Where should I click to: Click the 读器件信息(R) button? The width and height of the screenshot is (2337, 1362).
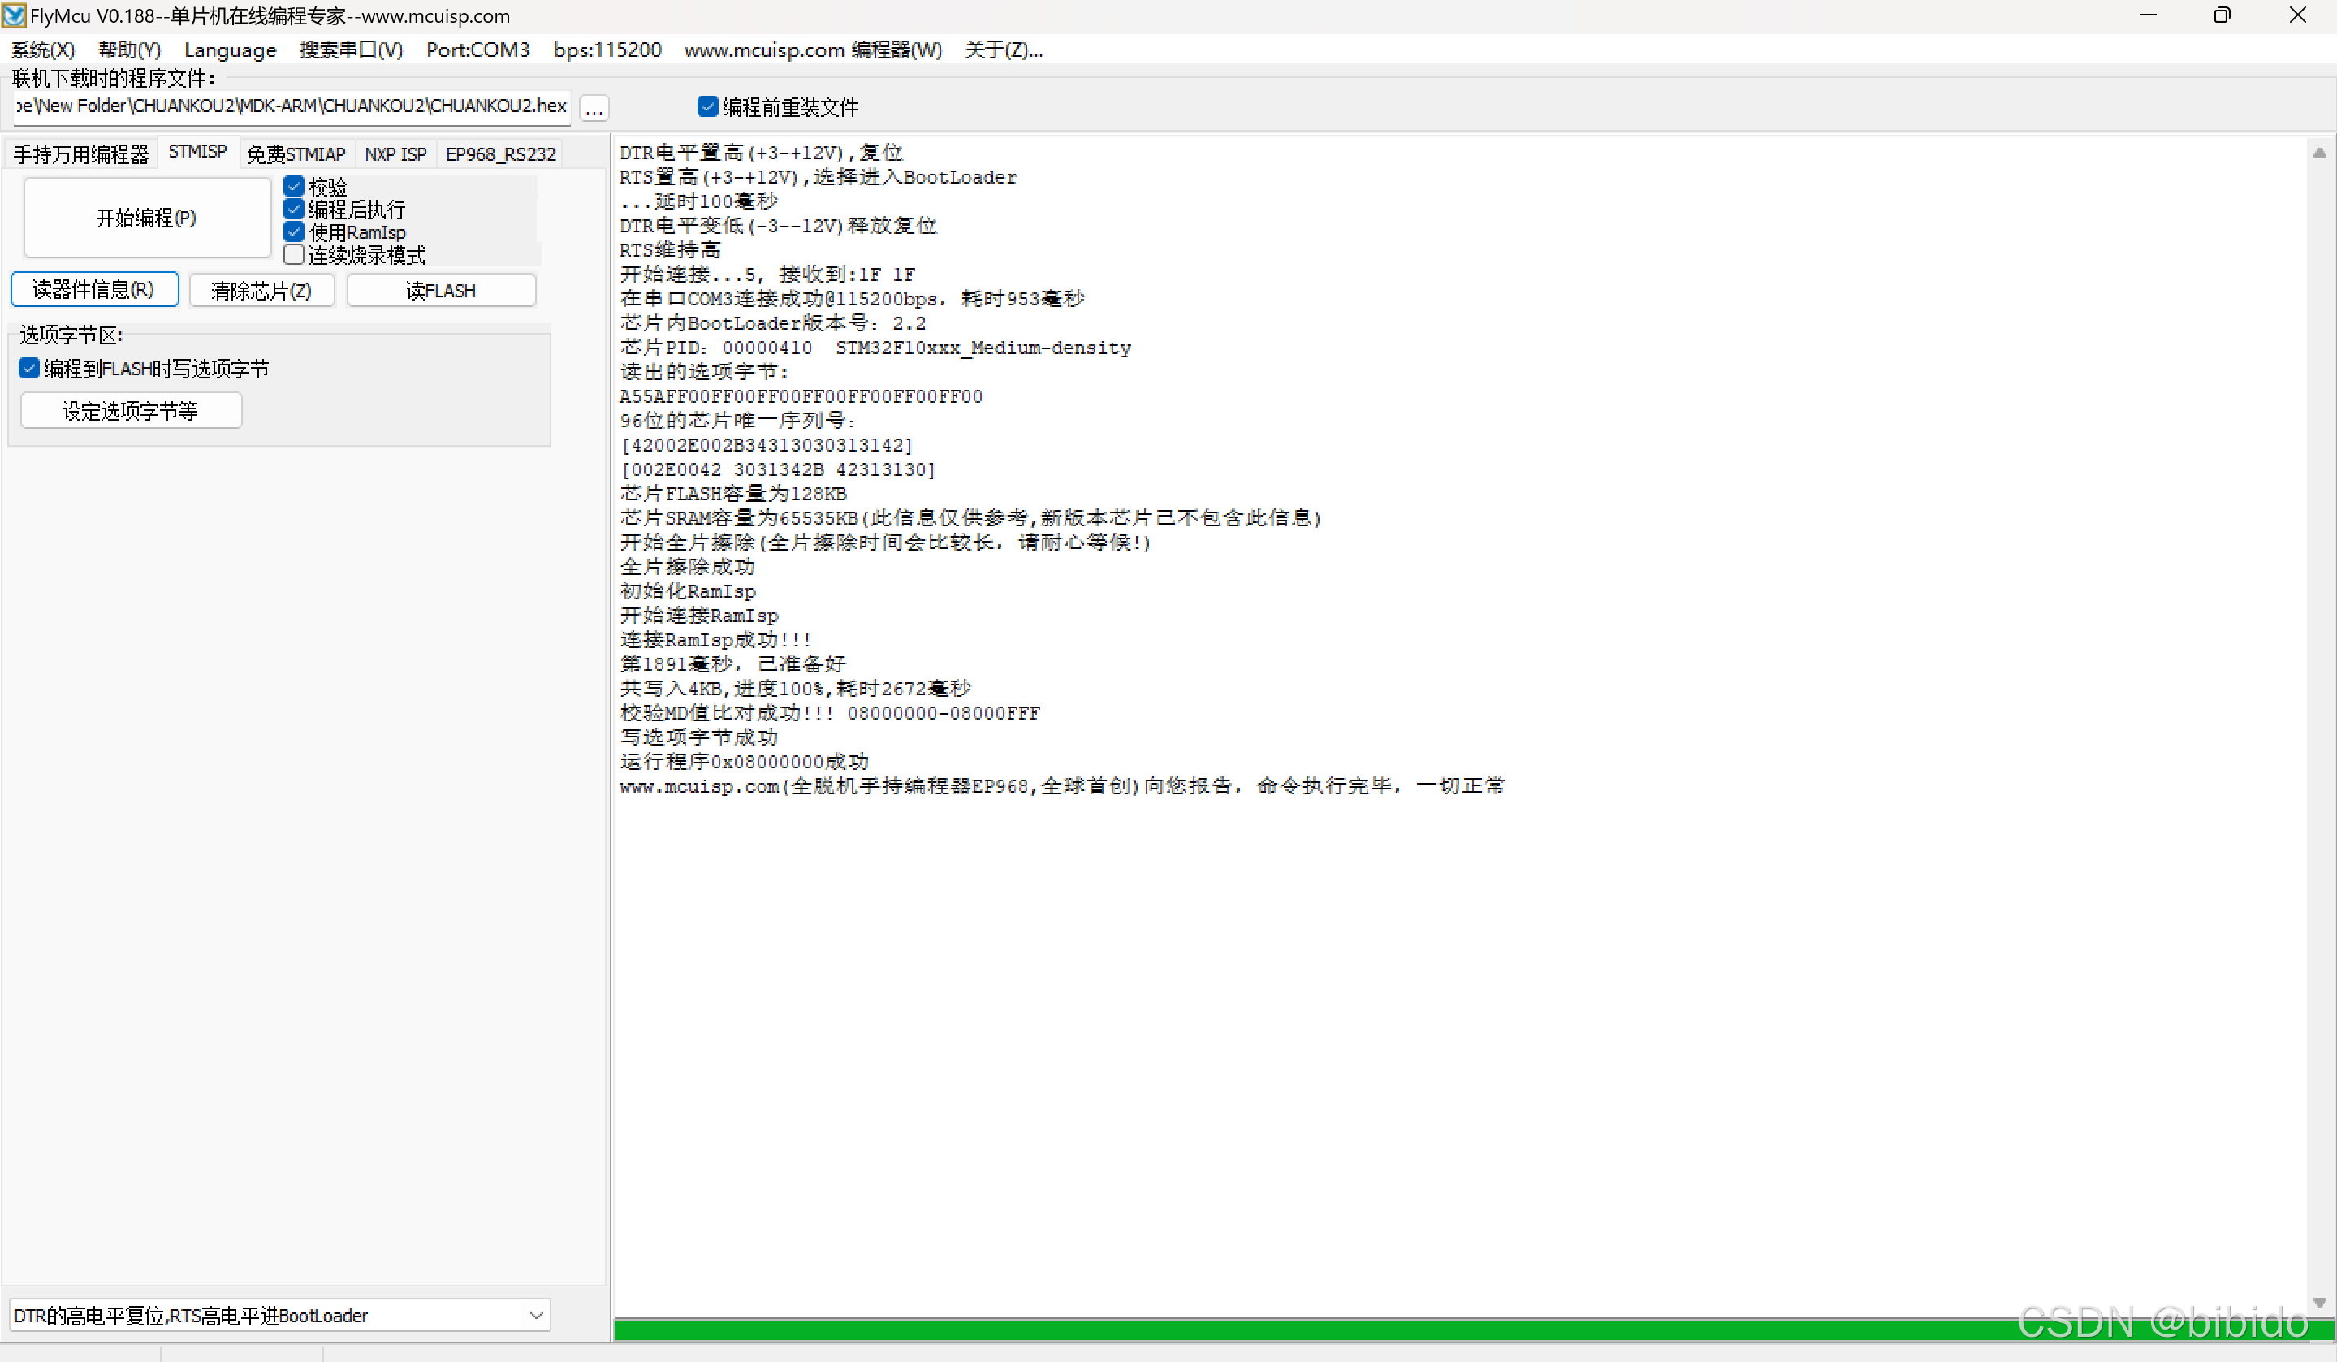click(x=93, y=291)
